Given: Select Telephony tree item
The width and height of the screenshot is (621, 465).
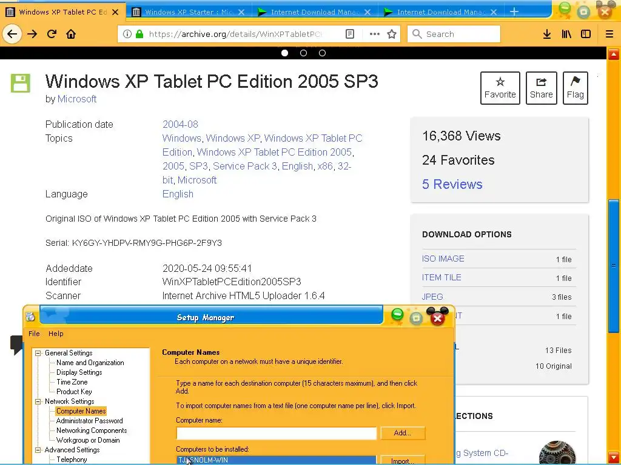Looking at the screenshot, I should pos(72,460).
